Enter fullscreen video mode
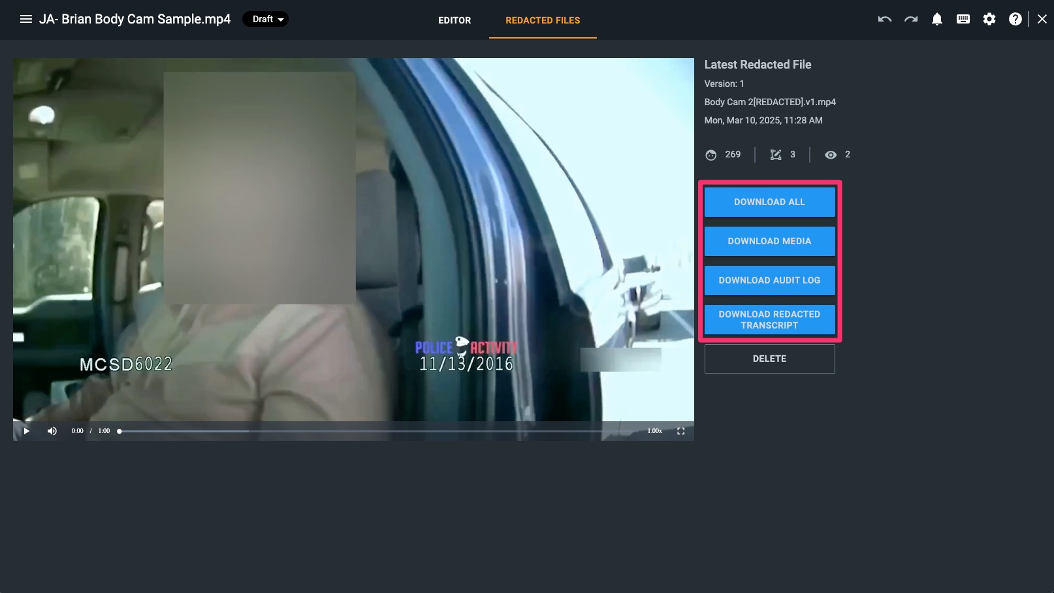 pyautogui.click(x=680, y=431)
